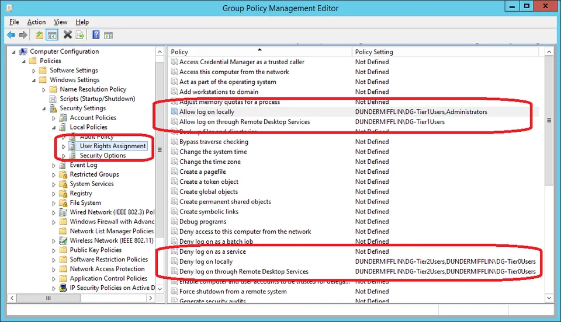
Task: Sort by the Policy Setting column header
Action: click(x=445, y=52)
